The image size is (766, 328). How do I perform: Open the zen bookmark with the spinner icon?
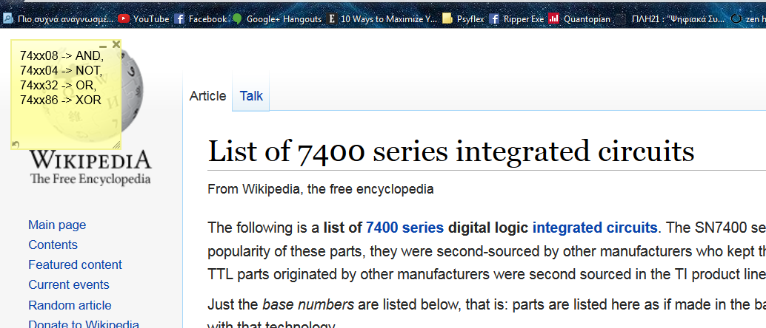pyautogui.click(x=748, y=19)
